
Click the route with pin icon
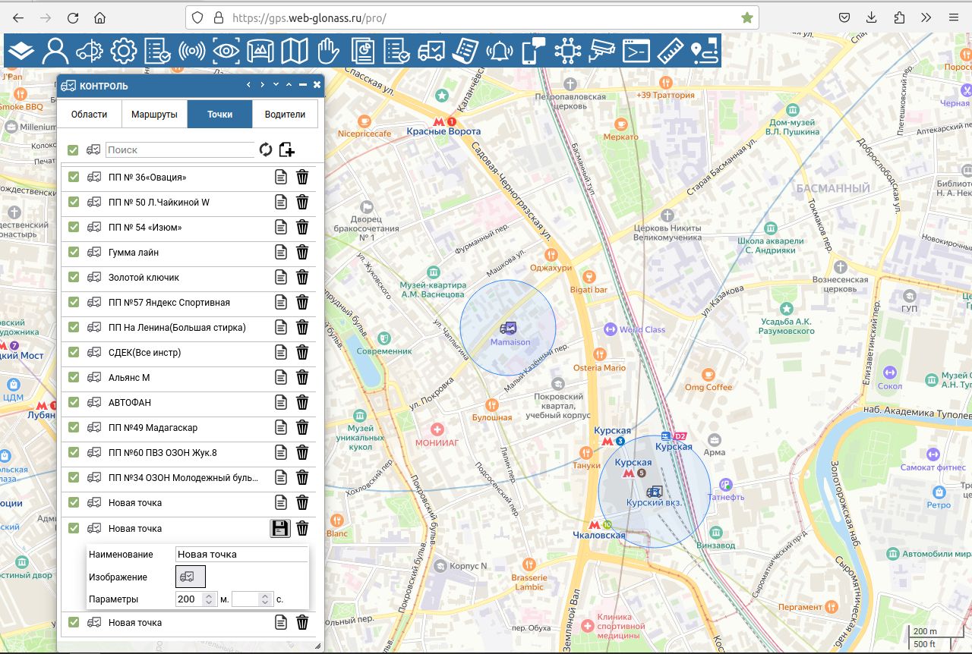[705, 51]
